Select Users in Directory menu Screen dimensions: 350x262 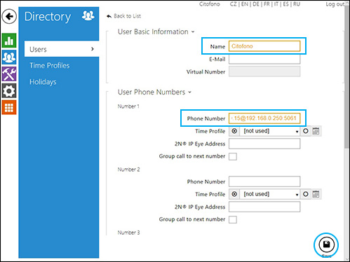62,49
